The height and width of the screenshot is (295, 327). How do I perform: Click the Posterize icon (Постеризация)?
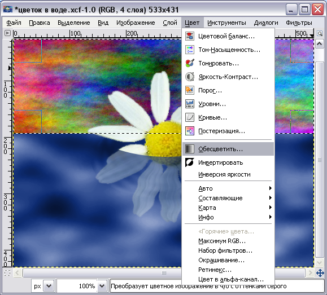click(x=190, y=131)
